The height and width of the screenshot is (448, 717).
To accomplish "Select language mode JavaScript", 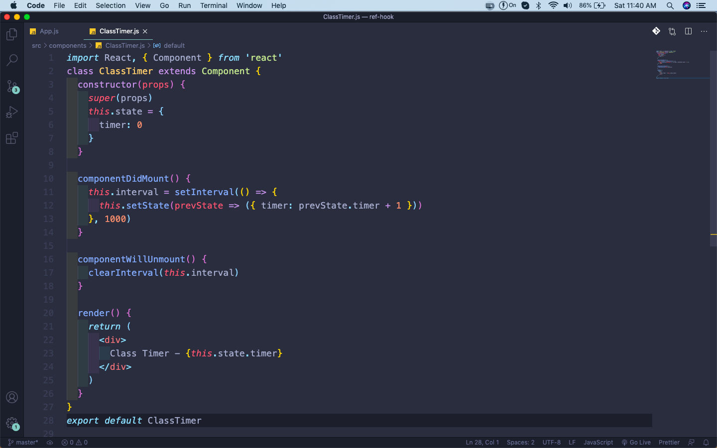I will point(598,442).
